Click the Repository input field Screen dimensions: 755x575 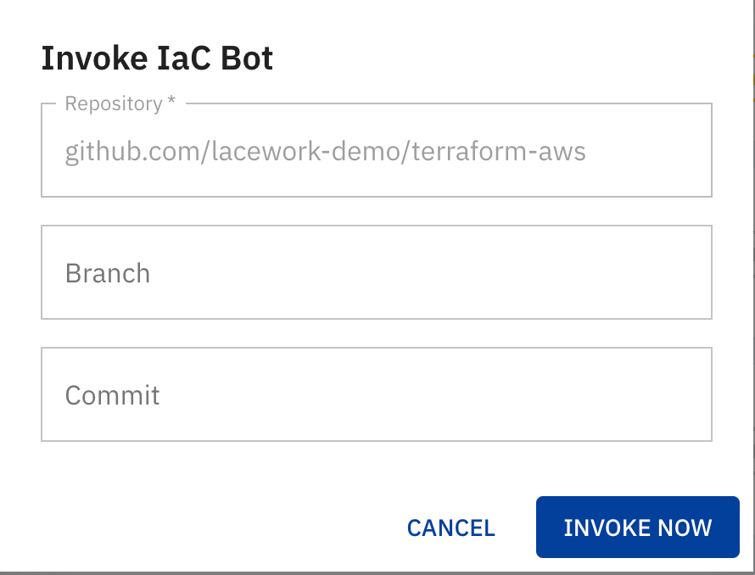click(376, 151)
